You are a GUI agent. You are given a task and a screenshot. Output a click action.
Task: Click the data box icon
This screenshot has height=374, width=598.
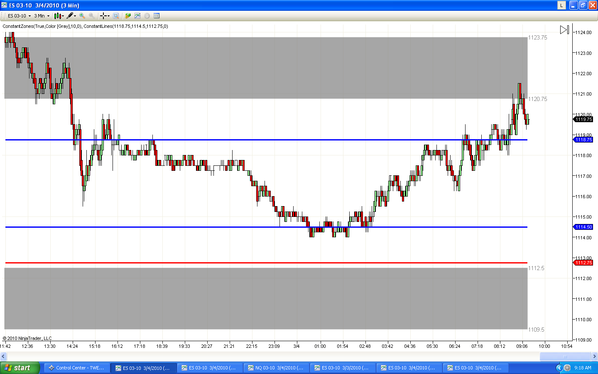116,16
